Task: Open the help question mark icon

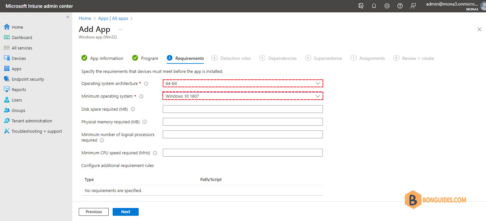Action: [400, 6]
